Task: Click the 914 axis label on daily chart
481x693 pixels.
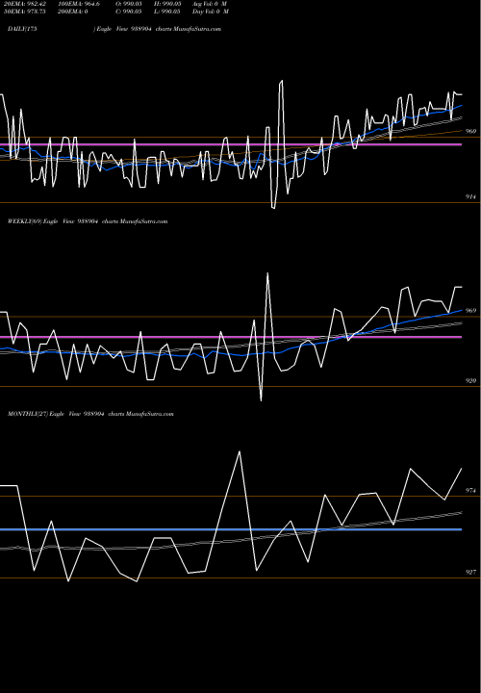Action: [470, 196]
